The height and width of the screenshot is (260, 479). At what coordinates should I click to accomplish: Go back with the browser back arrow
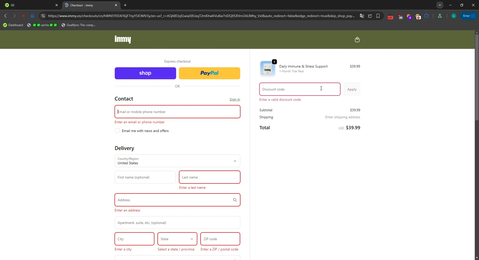(5, 16)
